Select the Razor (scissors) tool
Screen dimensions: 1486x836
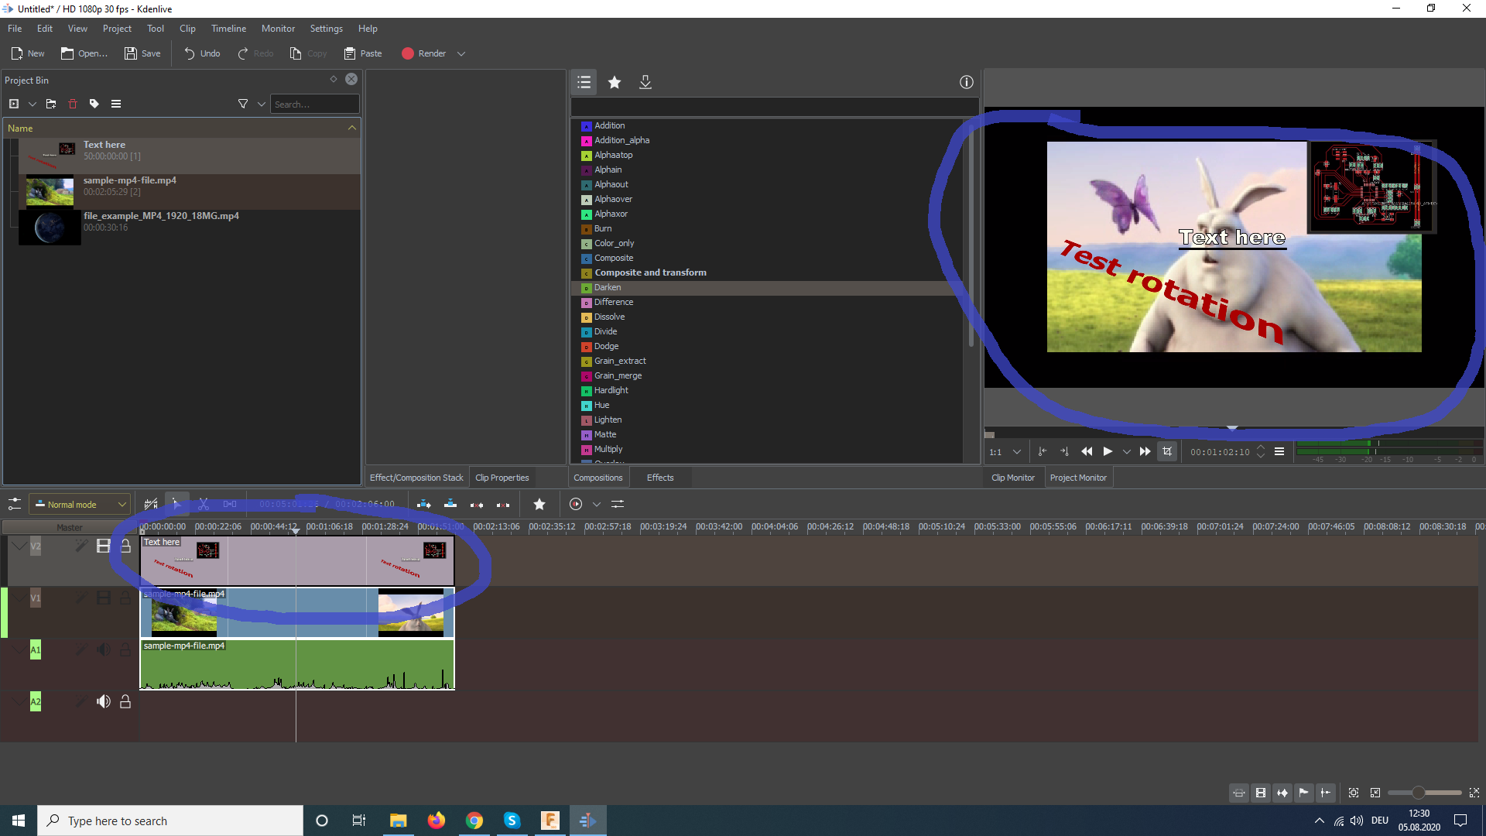click(204, 504)
